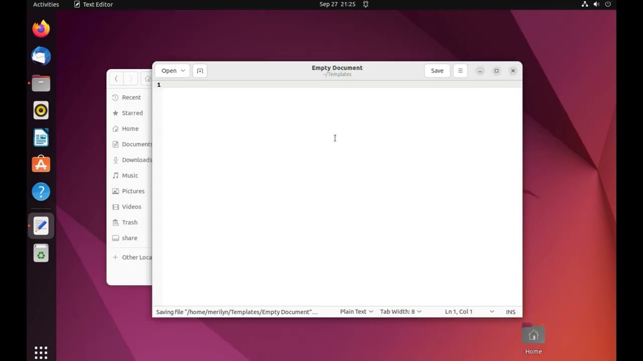This screenshot has height=361, width=643.
Task: Click the Empty Document window title
Action: tap(337, 68)
